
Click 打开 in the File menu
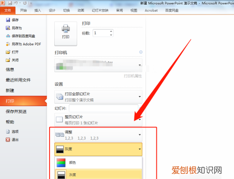[12, 52]
